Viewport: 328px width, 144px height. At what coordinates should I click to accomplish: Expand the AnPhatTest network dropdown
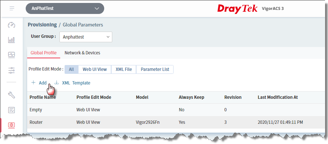pyautogui.click(x=65, y=8)
